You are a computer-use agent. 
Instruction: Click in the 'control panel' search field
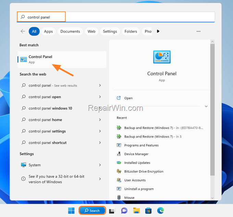[x=116, y=17]
